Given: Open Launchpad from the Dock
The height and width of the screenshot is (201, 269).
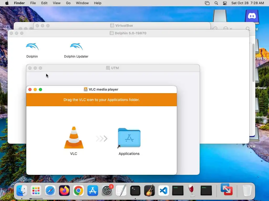Looking at the screenshot, I should tap(36, 191).
